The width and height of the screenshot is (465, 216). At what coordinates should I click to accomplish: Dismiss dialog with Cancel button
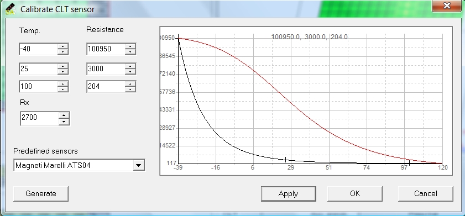tap(426, 194)
